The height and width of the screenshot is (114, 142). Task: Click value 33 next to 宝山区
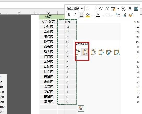[x=67, y=32]
